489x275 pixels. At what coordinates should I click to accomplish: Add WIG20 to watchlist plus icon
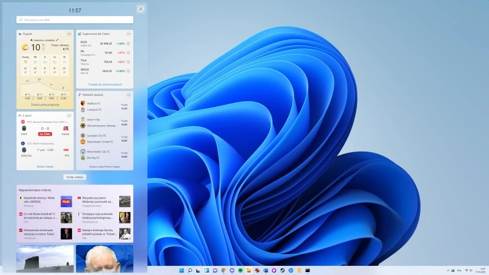pyautogui.click(x=128, y=71)
